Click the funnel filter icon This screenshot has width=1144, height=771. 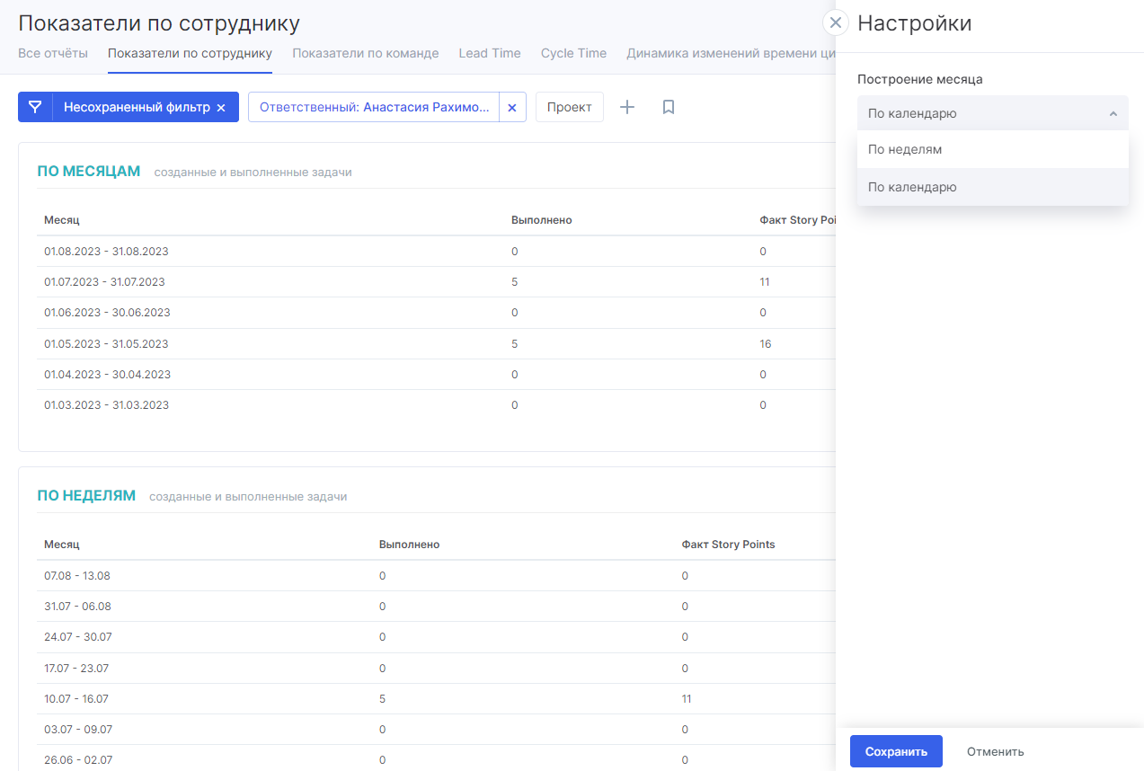click(x=35, y=107)
